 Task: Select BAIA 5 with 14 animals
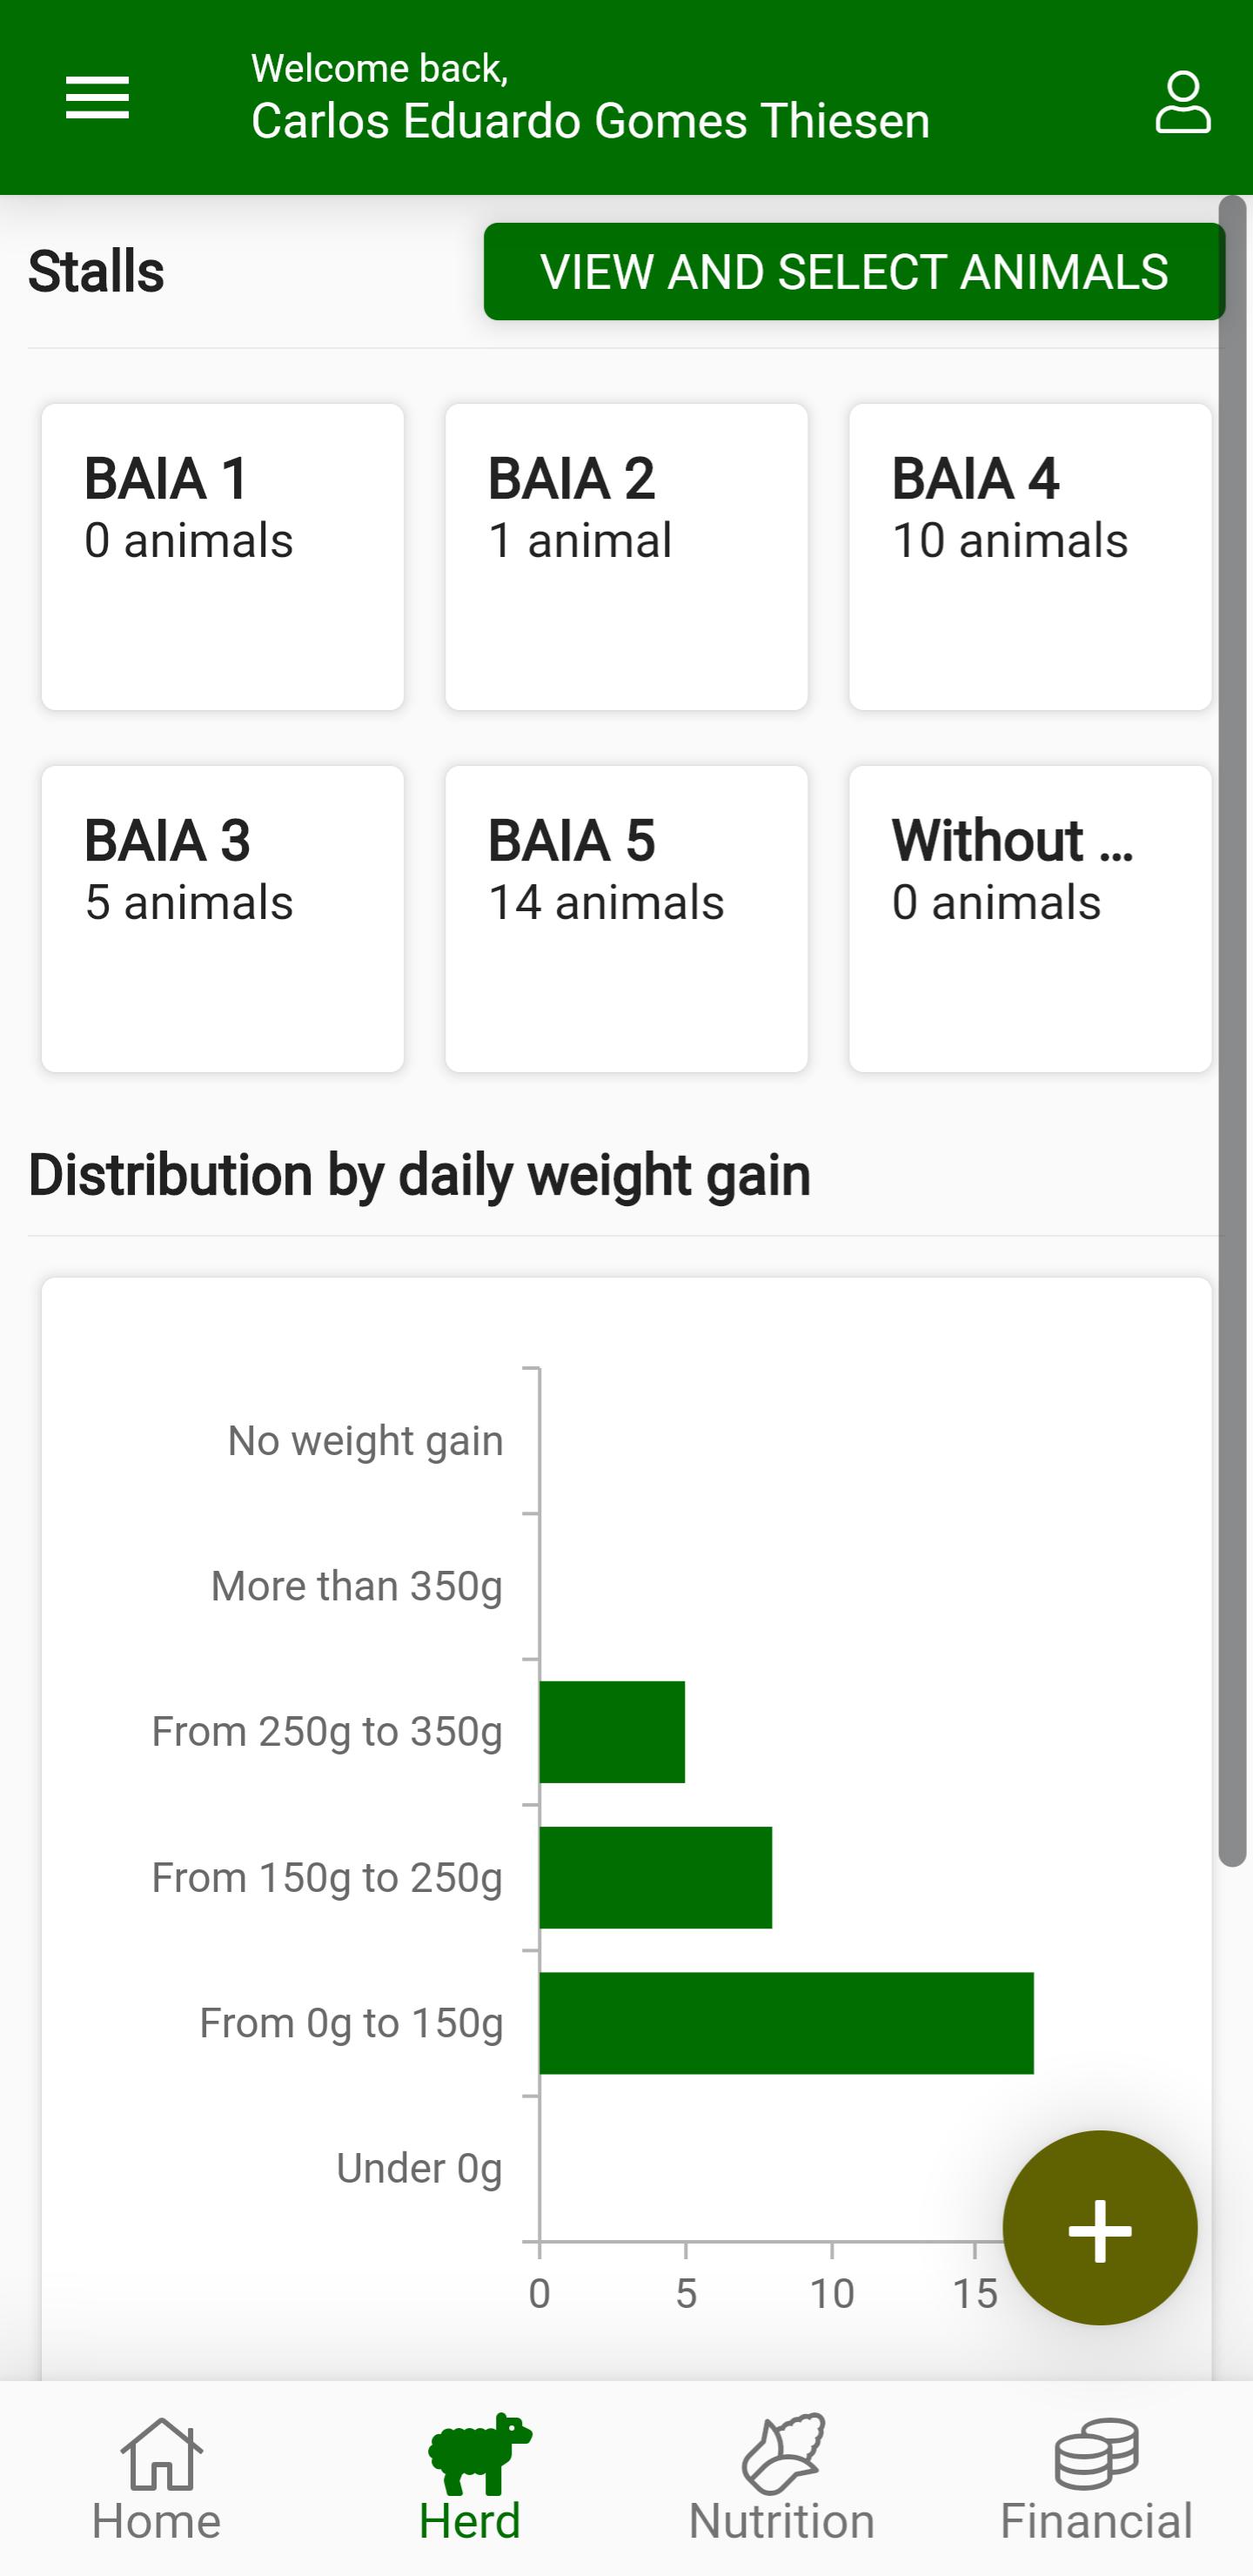pyautogui.click(x=627, y=919)
